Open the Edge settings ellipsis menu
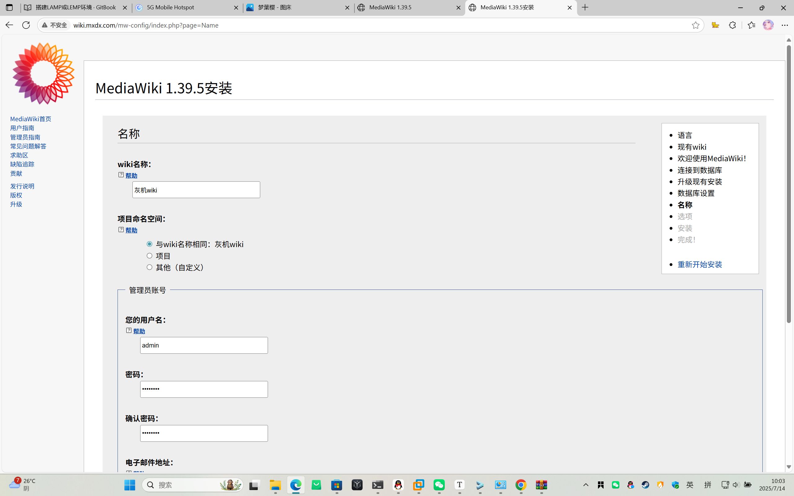This screenshot has height=496, width=794. click(785, 25)
